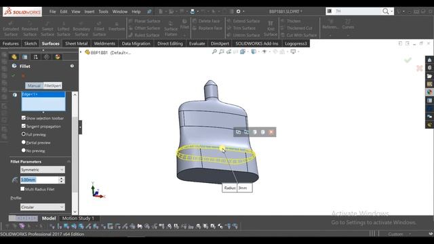Expand the BBP1881 flyout tree arrow
Viewport: 434px width, 244px height.
click(x=81, y=52)
